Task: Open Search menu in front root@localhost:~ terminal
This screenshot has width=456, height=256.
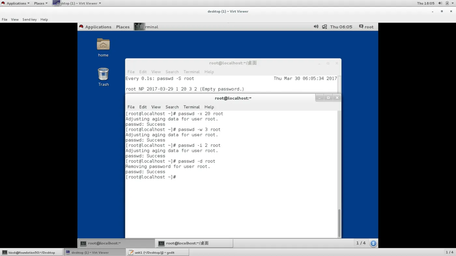Action: [172, 107]
